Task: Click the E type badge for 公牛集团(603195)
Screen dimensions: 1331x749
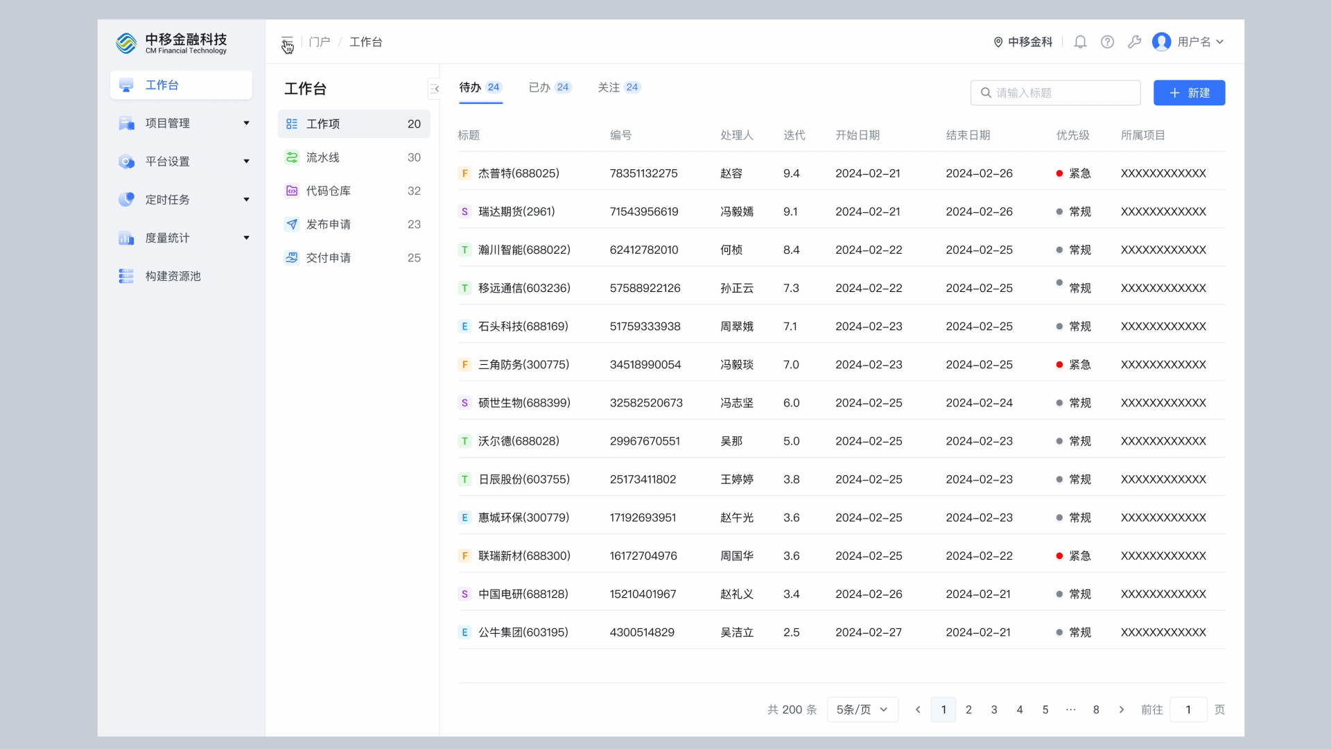Action: click(464, 632)
